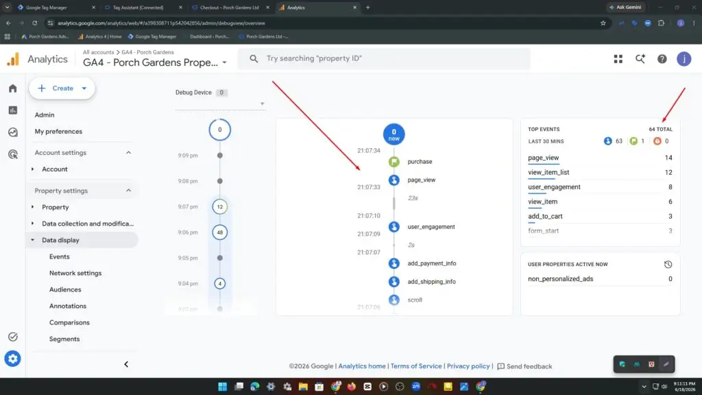Viewport: 702px width, 395px height.
Task: Open the Create dropdown button
Action: pos(62,88)
